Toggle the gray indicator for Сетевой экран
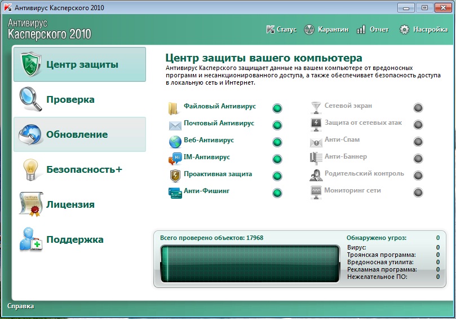 point(418,108)
